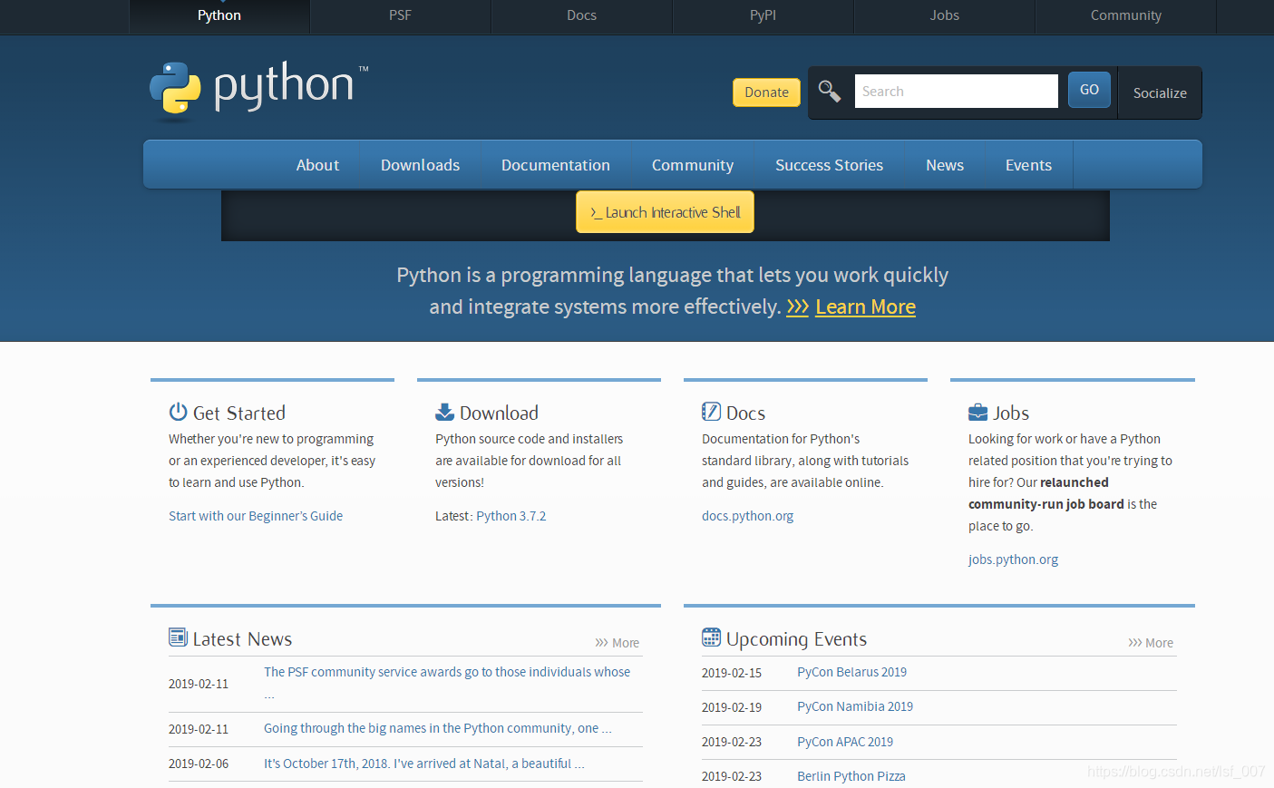The image size is (1274, 788).
Task: Click the 2019-02-19 event date
Action: pyautogui.click(x=732, y=707)
